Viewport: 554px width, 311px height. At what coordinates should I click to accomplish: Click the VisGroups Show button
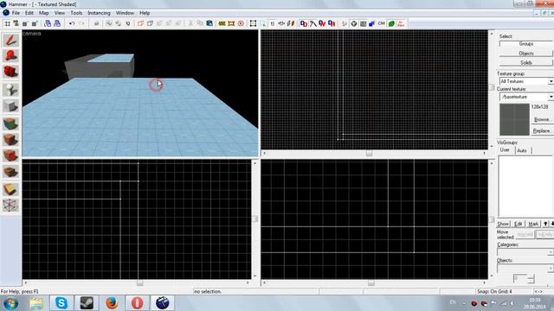point(503,224)
